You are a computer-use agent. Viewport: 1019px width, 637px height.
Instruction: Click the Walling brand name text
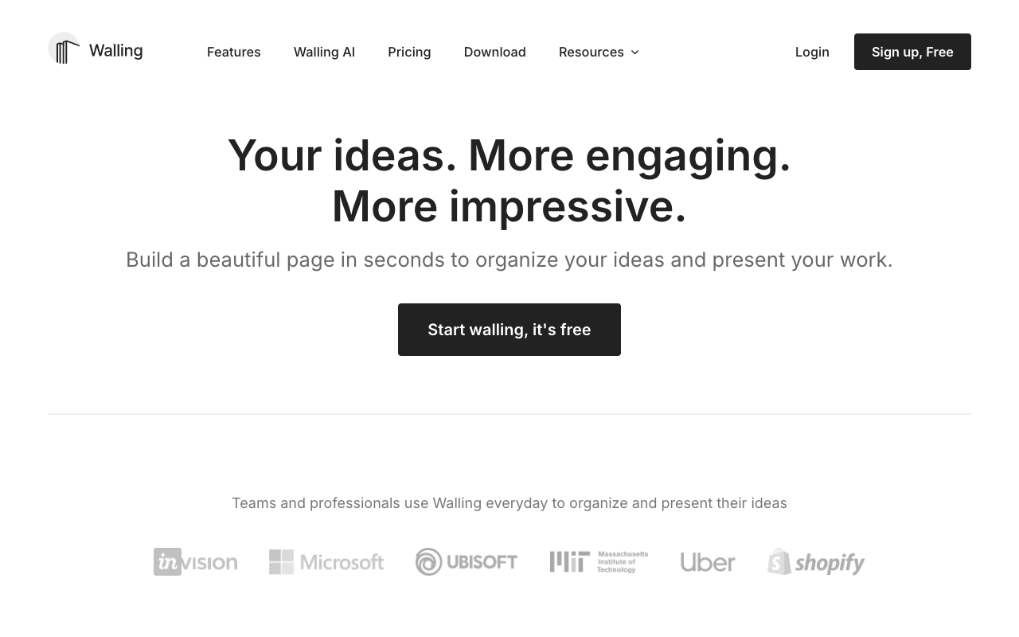coord(115,51)
